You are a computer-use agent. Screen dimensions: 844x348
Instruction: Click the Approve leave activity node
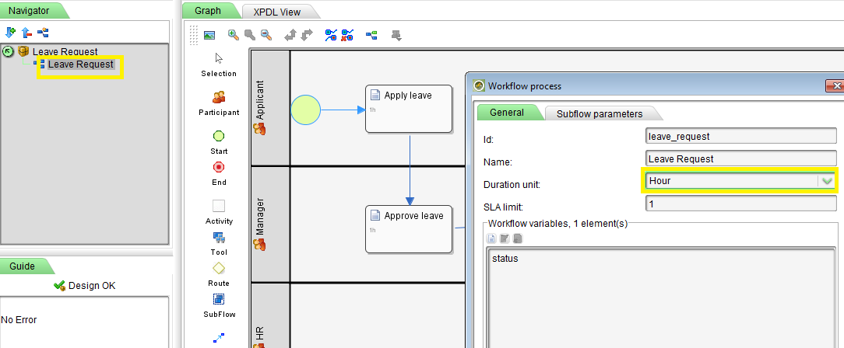pos(408,228)
